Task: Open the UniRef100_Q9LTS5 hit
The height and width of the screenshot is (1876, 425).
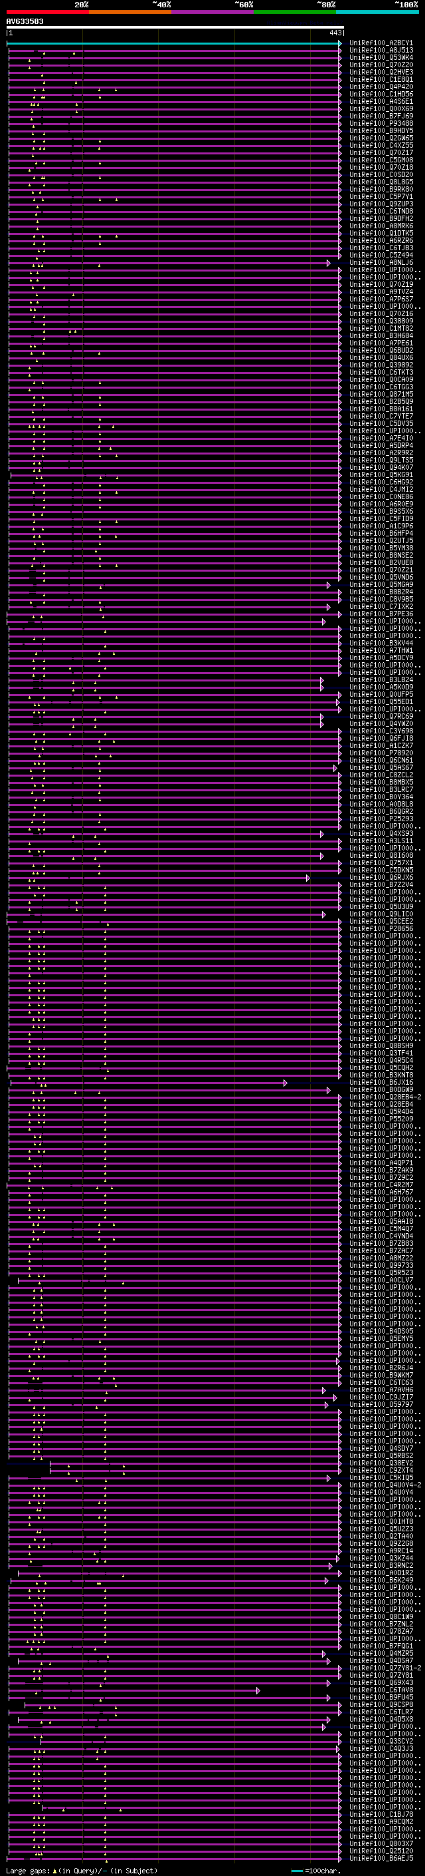Action: 381,460
